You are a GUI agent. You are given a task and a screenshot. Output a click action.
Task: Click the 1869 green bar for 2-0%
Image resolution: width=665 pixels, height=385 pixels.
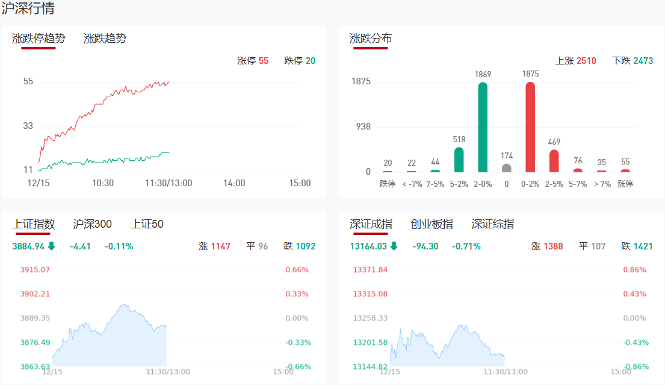(483, 128)
